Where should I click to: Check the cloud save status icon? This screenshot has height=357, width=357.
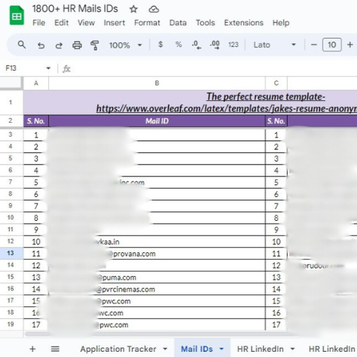click(154, 10)
